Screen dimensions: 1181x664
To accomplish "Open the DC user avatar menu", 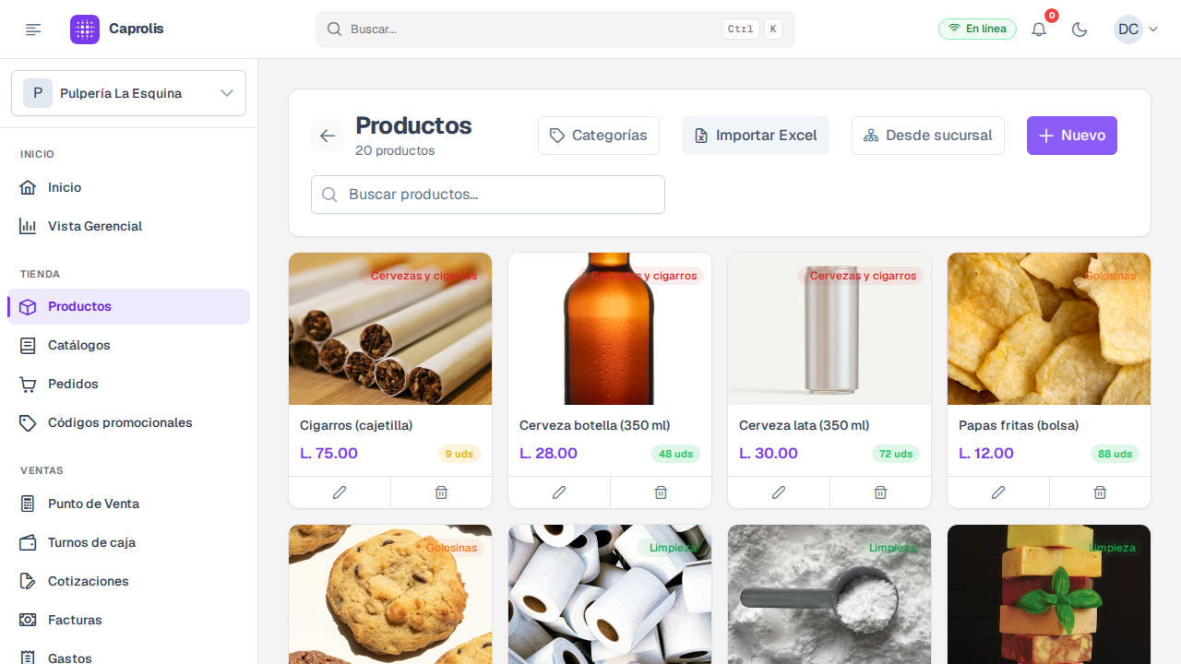I will tap(1136, 30).
